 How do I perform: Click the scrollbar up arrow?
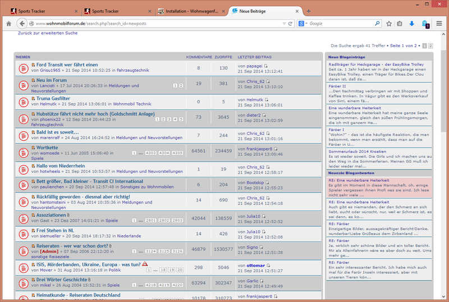tap(443, 34)
